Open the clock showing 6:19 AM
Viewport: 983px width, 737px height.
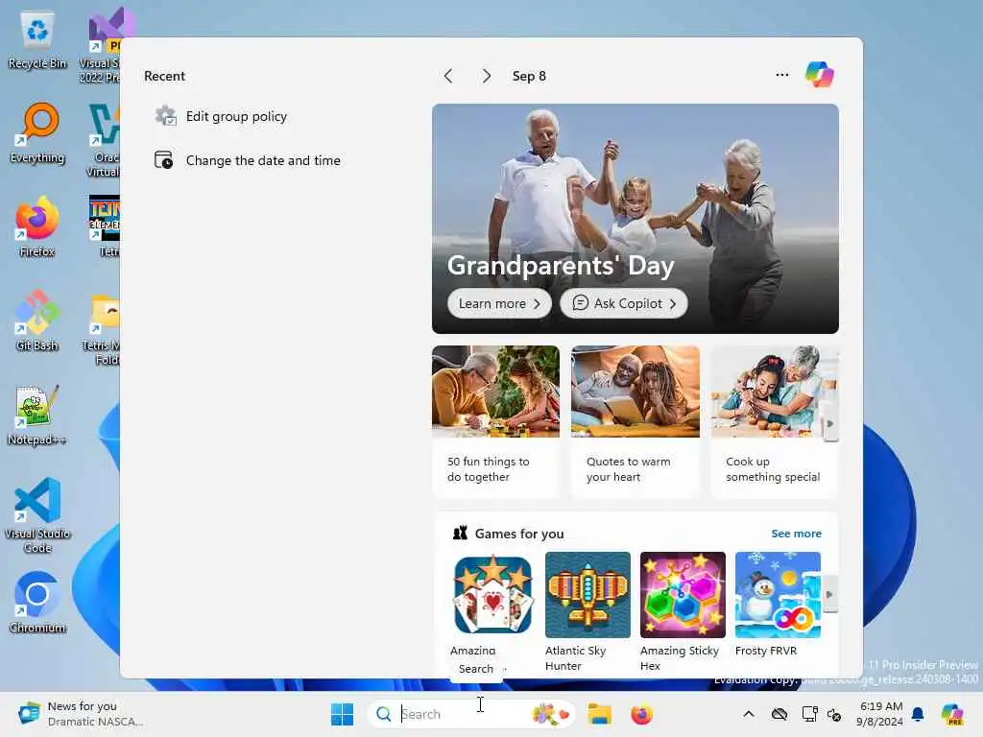click(880, 714)
